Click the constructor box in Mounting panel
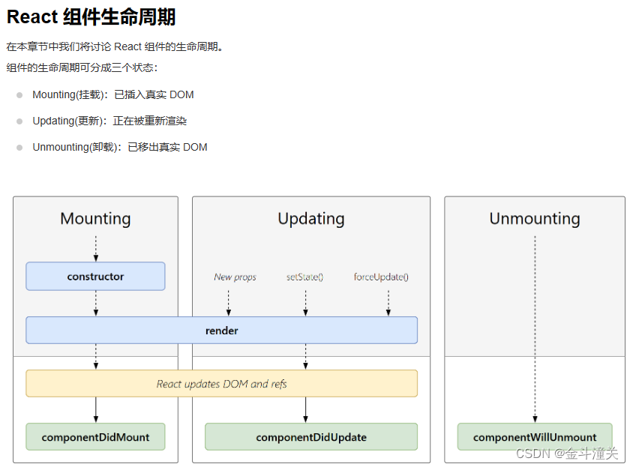The image size is (630, 467). [x=95, y=276]
